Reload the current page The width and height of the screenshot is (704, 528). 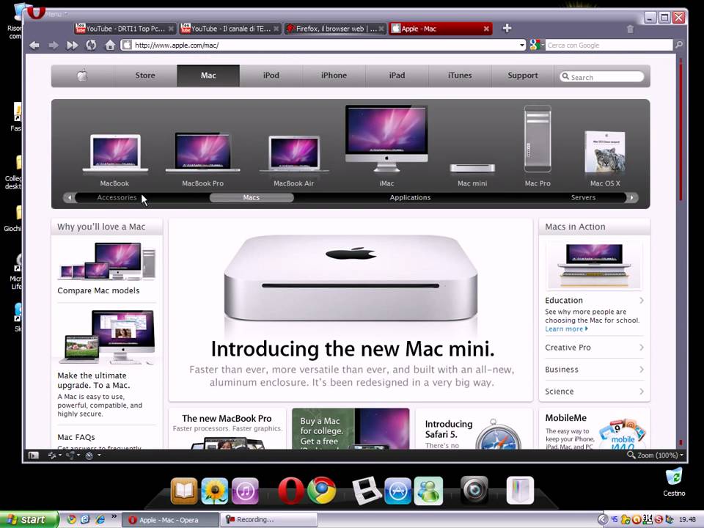click(91, 45)
